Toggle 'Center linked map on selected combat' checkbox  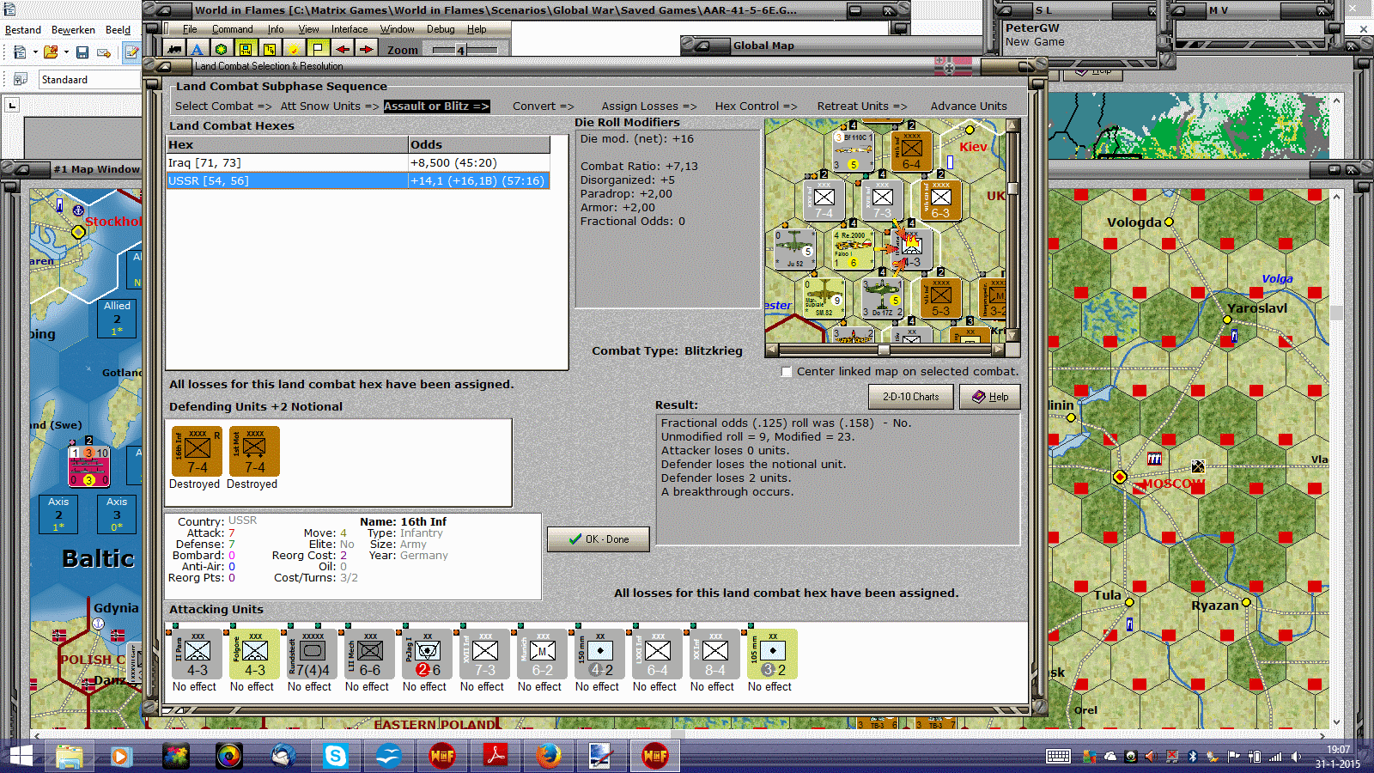coord(786,372)
